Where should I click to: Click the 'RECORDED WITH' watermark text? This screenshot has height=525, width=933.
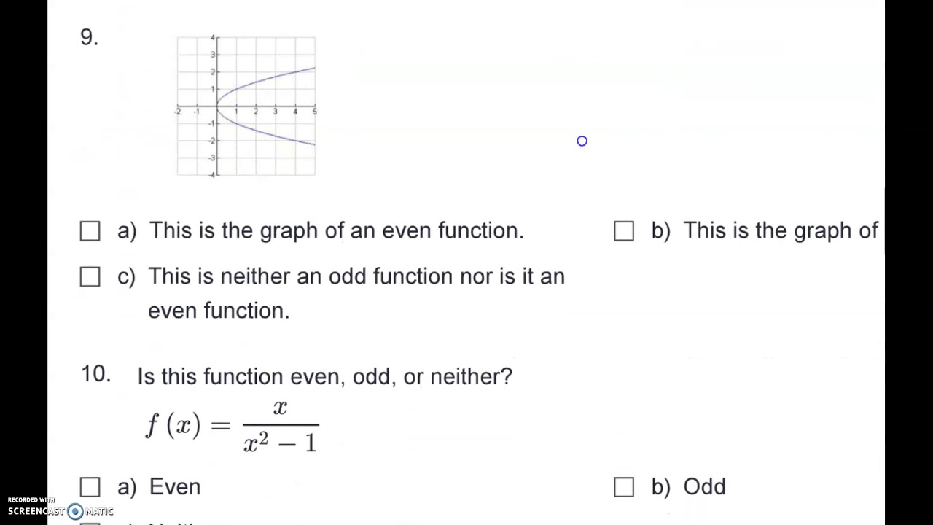31,500
